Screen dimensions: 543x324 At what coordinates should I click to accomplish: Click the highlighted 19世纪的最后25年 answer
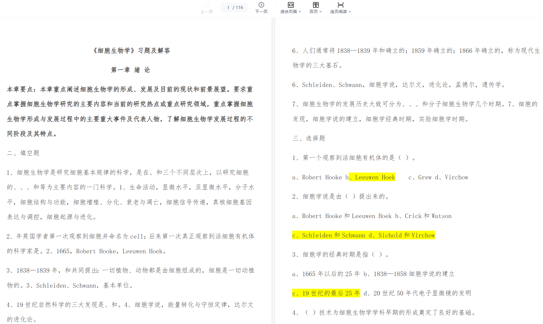pos(326,293)
